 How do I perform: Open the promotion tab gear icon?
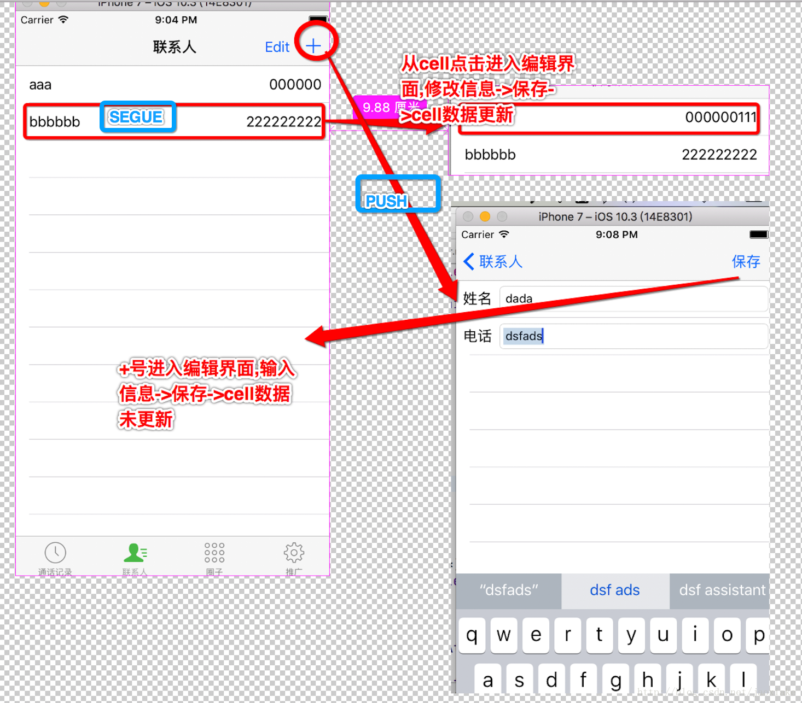click(x=294, y=553)
